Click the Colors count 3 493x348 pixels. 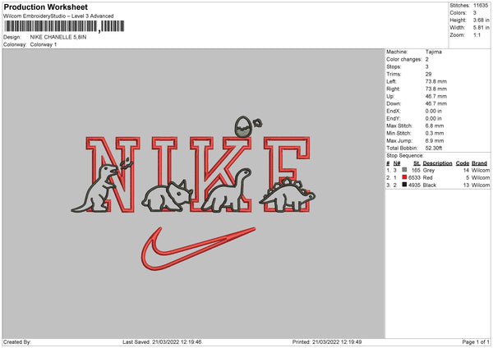click(x=475, y=13)
